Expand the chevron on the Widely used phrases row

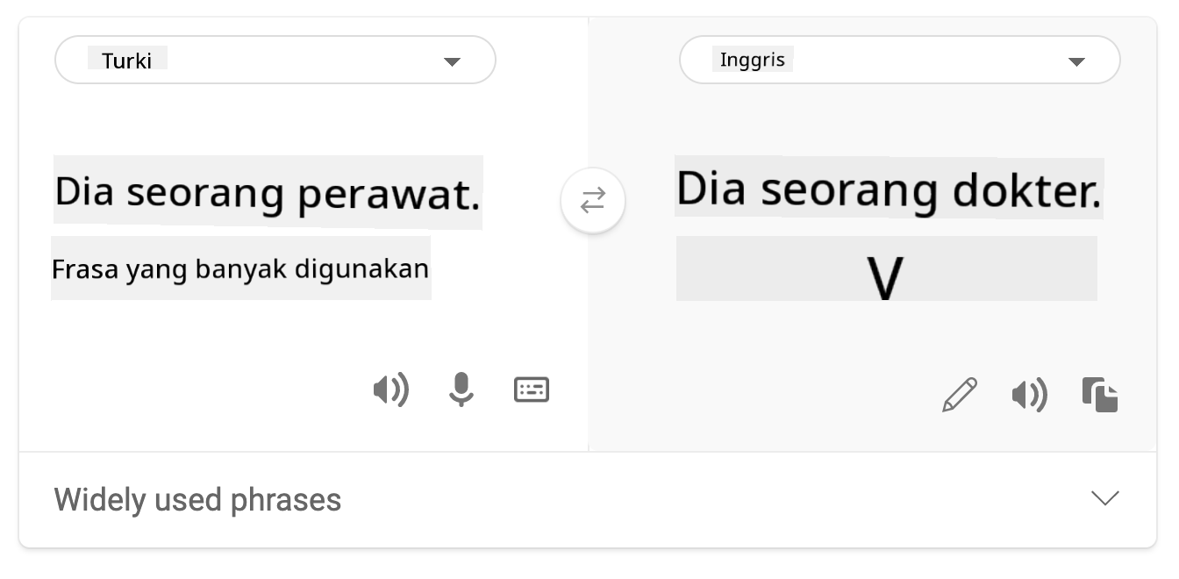pyautogui.click(x=1104, y=498)
